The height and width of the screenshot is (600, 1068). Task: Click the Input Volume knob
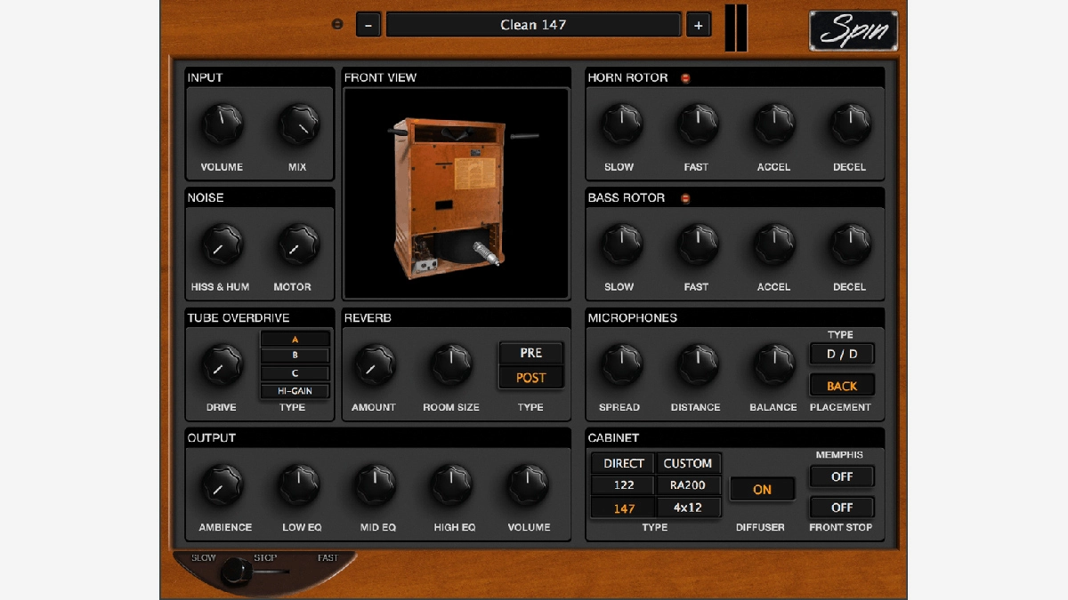pyautogui.click(x=222, y=125)
